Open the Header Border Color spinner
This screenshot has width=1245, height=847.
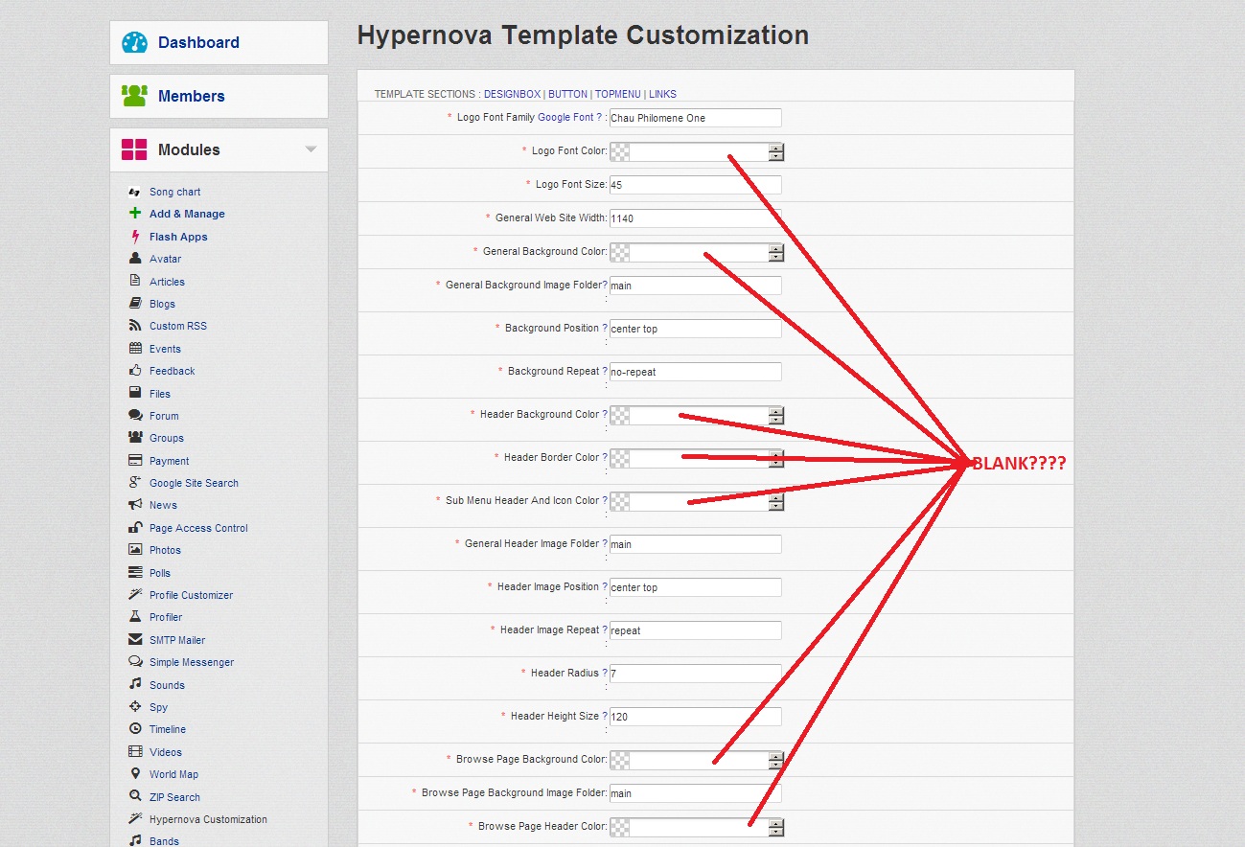776,458
